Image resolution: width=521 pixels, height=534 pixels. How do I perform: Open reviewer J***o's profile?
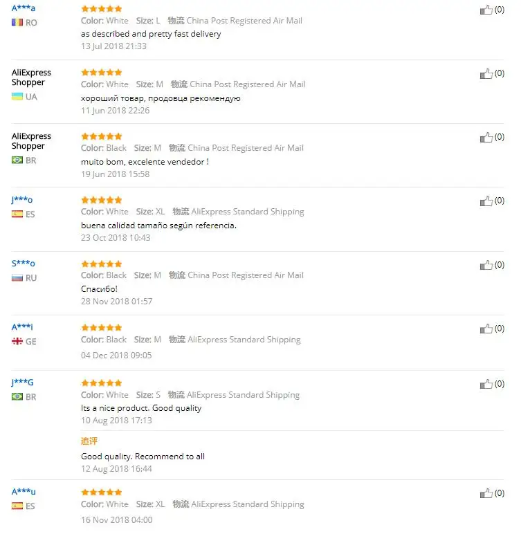coord(22,200)
